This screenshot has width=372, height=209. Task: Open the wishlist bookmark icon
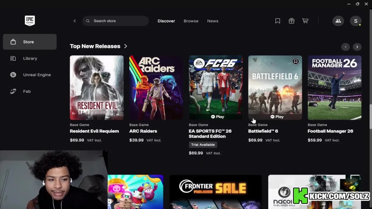click(278, 21)
